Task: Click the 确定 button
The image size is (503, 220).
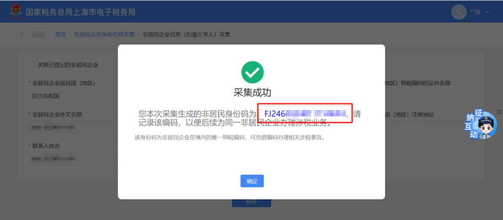Action: 252,181
